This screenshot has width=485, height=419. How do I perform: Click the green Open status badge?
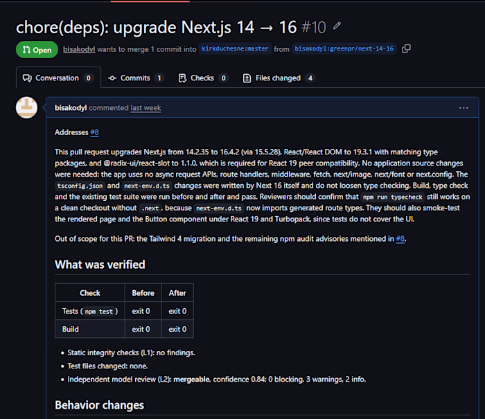(x=37, y=49)
